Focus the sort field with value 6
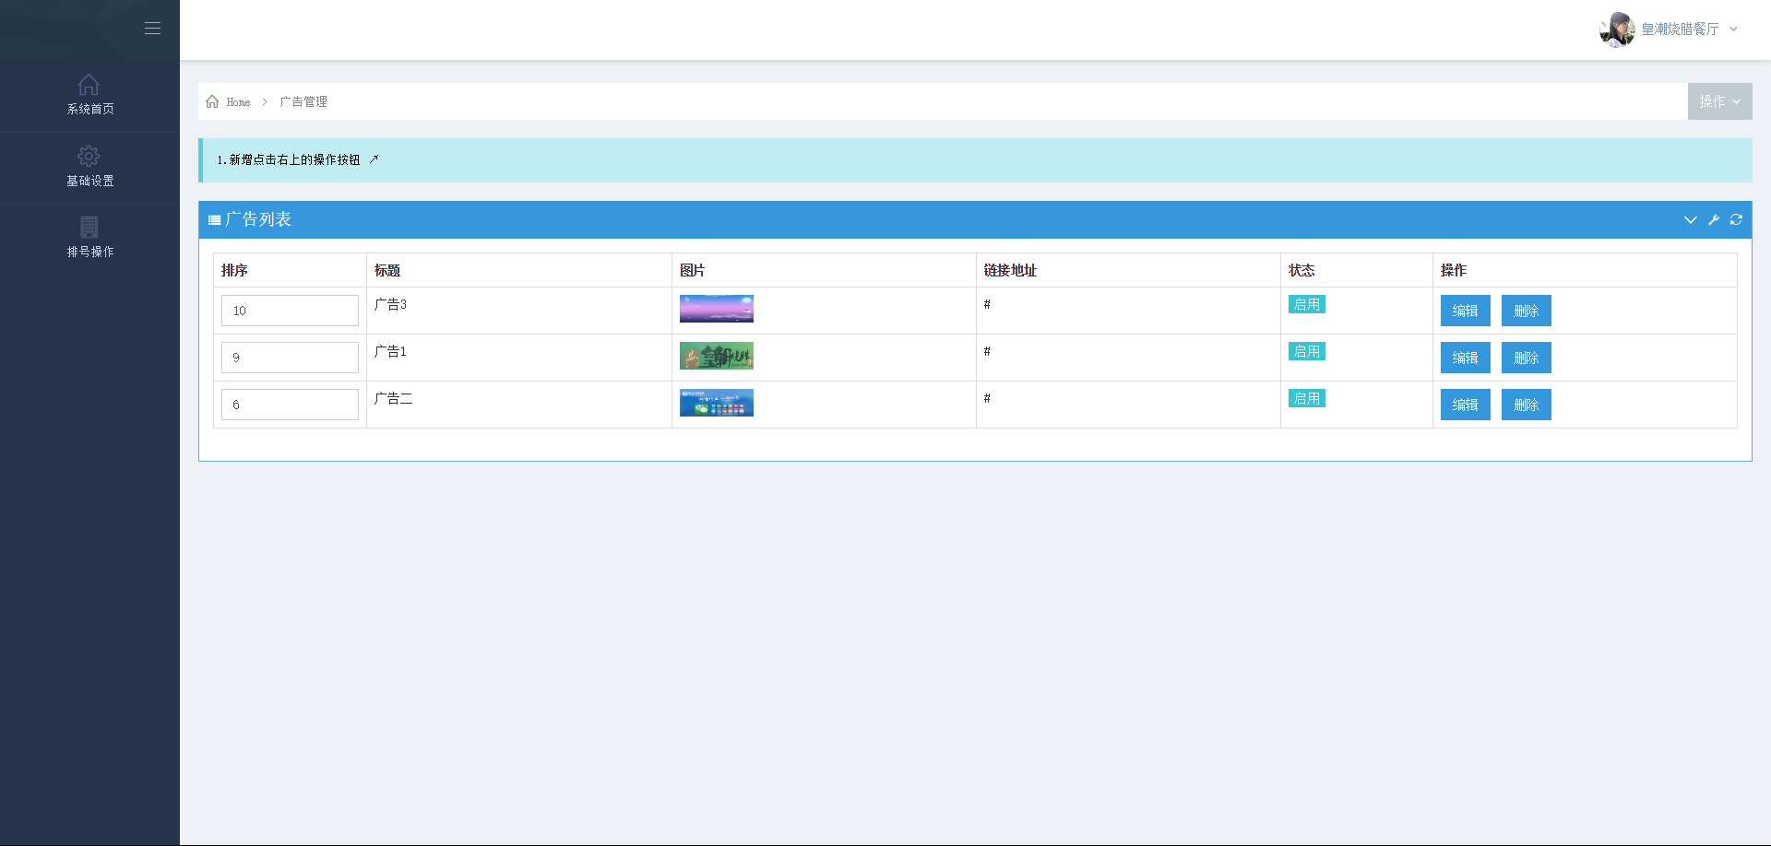 click(290, 405)
